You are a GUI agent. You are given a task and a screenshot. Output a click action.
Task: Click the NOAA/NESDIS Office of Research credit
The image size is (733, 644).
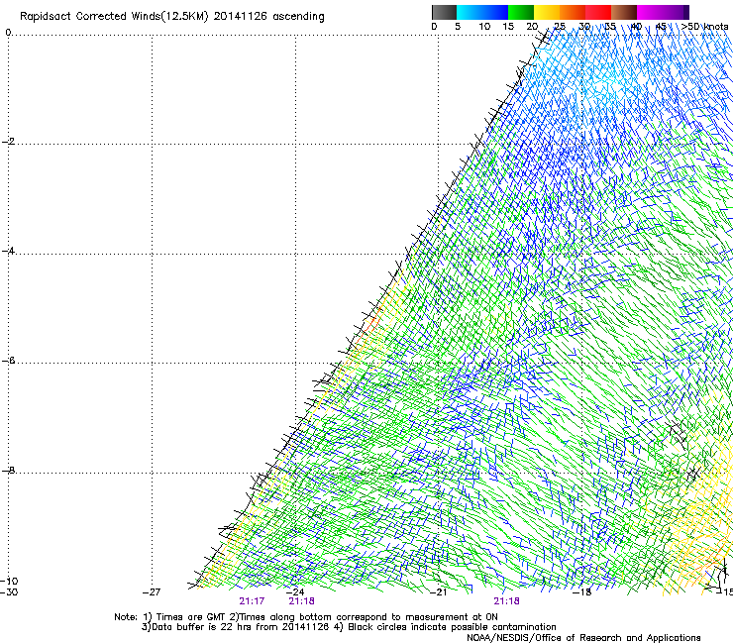583,638
